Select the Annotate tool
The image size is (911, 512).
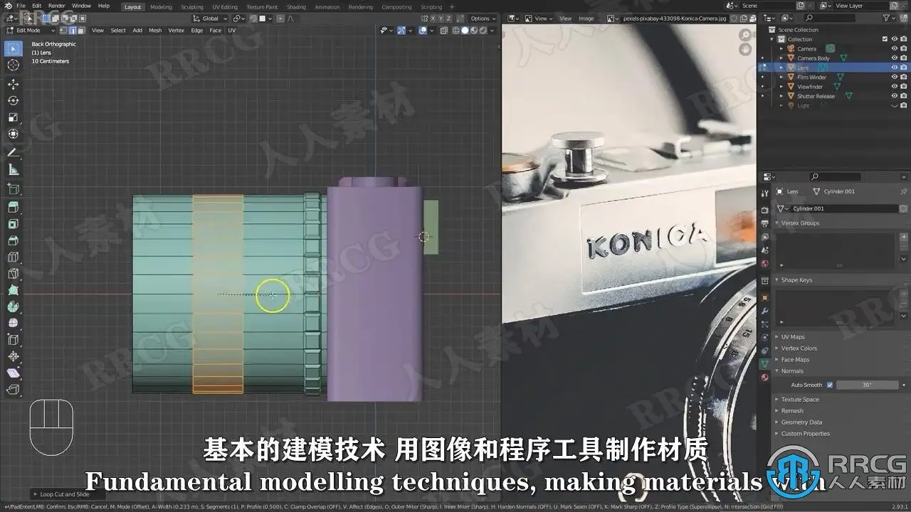(x=13, y=153)
